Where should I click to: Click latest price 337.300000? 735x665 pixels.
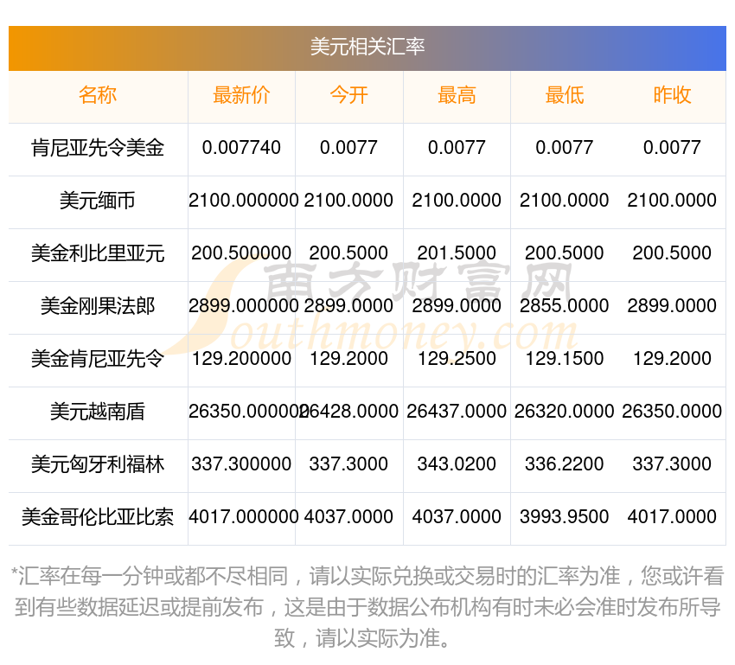click(241, 464)
